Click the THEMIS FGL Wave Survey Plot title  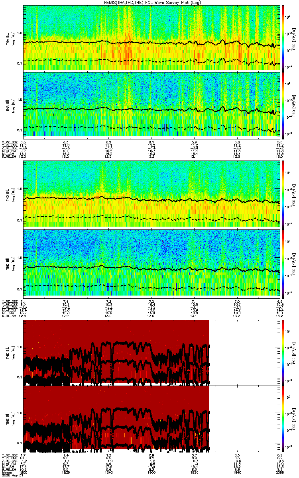152,2
